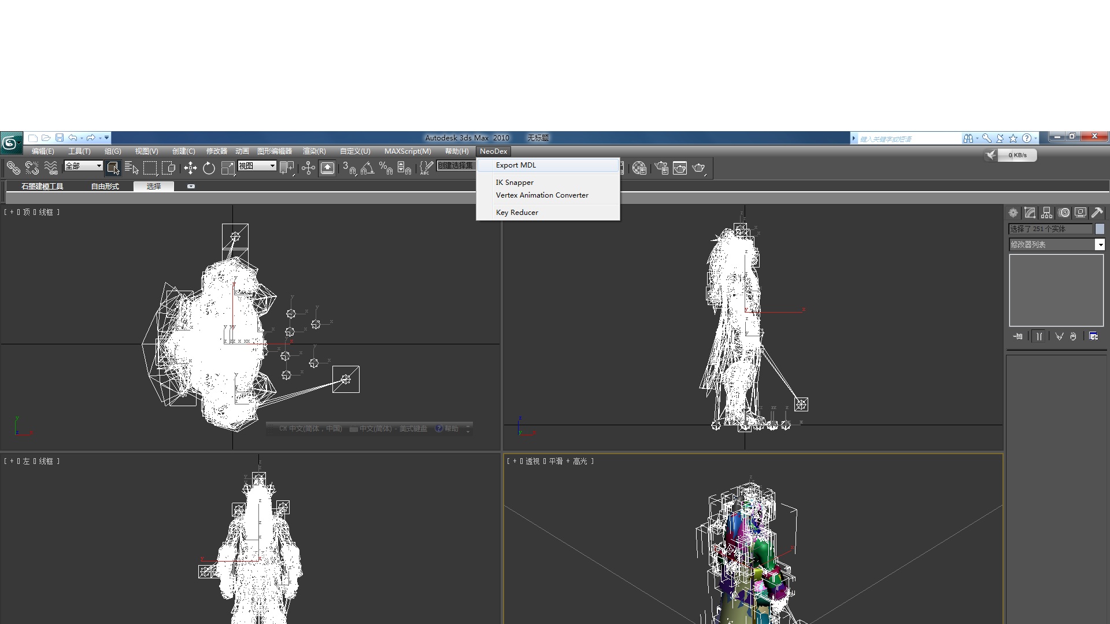Open the Render Setup teapot icon
This screenshot has height=624, width=1110.
tap(661, 168)
